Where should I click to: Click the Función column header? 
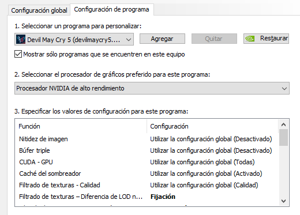tap(81, 126)
